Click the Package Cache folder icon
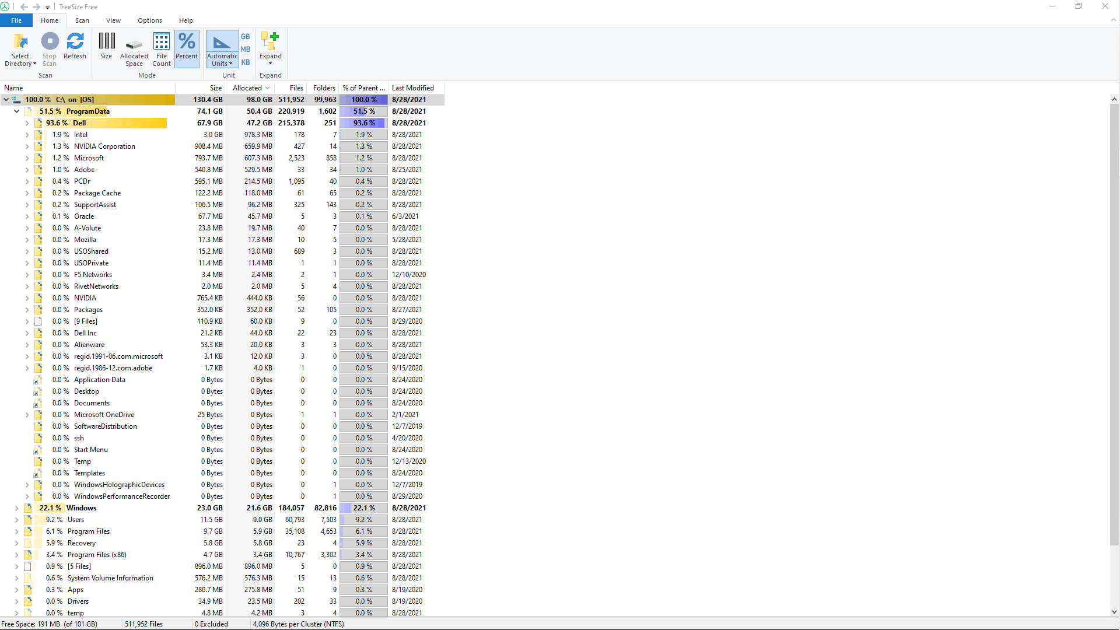The width and height of the screenshot is (1120, 630). (38, 193)
